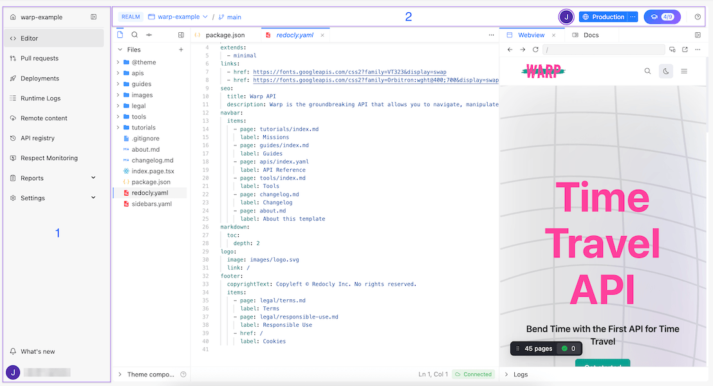This screenshot has height=386, width=713.
Task: Open the warp-example project dropdown in breadcrumb
Action: [x=178, y=17]
